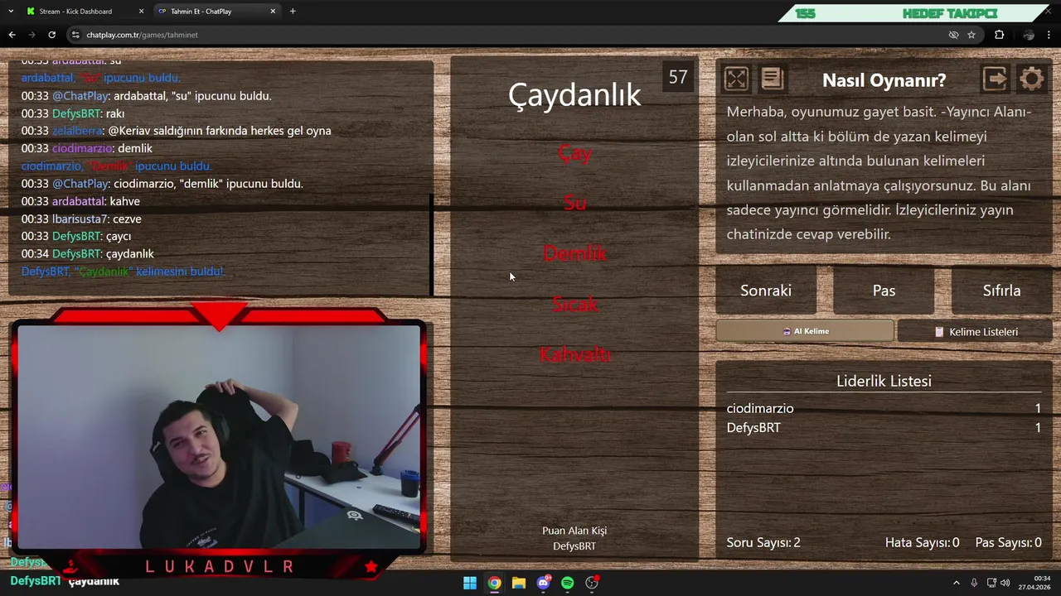Open the Chrome three-dot menu
This screenshot has width=1061, height=596.
(x=1049, y=35)
